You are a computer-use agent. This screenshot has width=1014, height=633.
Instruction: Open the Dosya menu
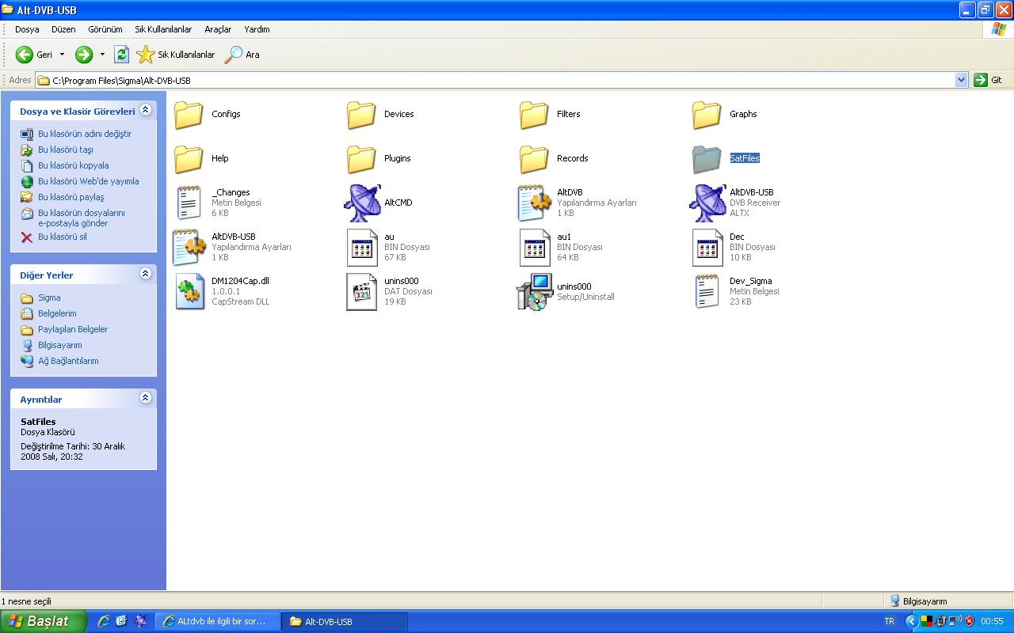pyautogui.click(x=27, y=29)
